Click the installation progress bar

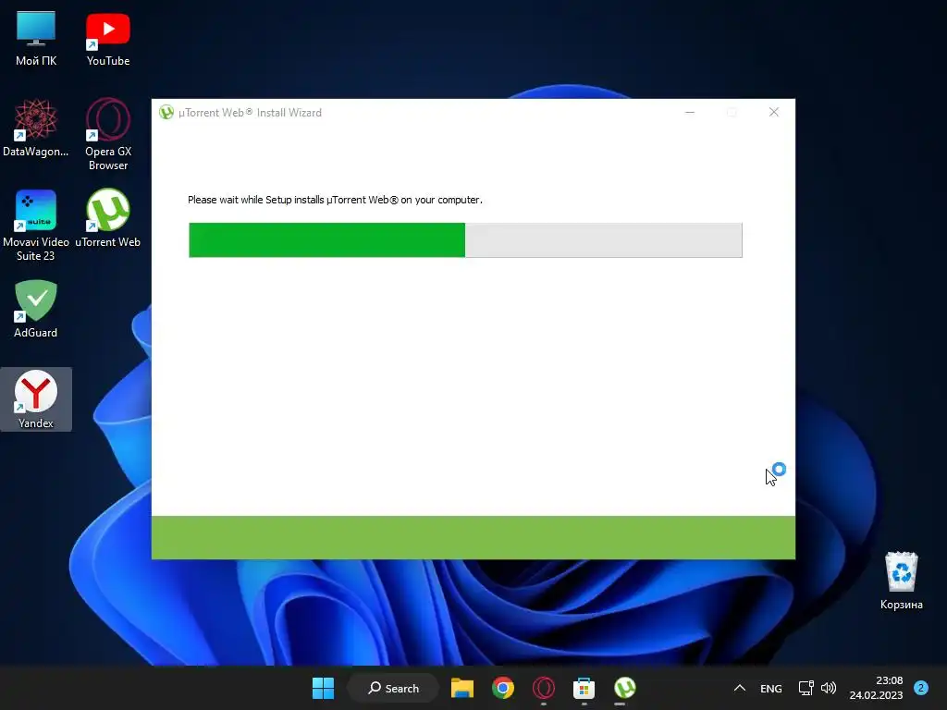(465, 240)
